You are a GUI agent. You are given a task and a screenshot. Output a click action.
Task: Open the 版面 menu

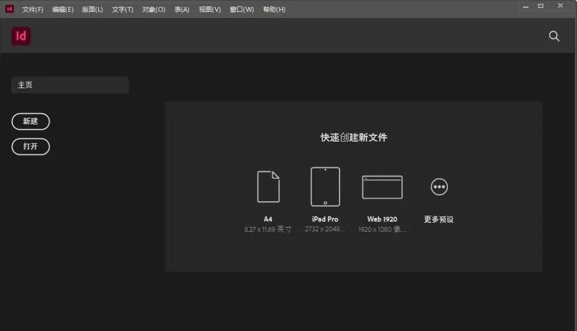click(92, 9)
